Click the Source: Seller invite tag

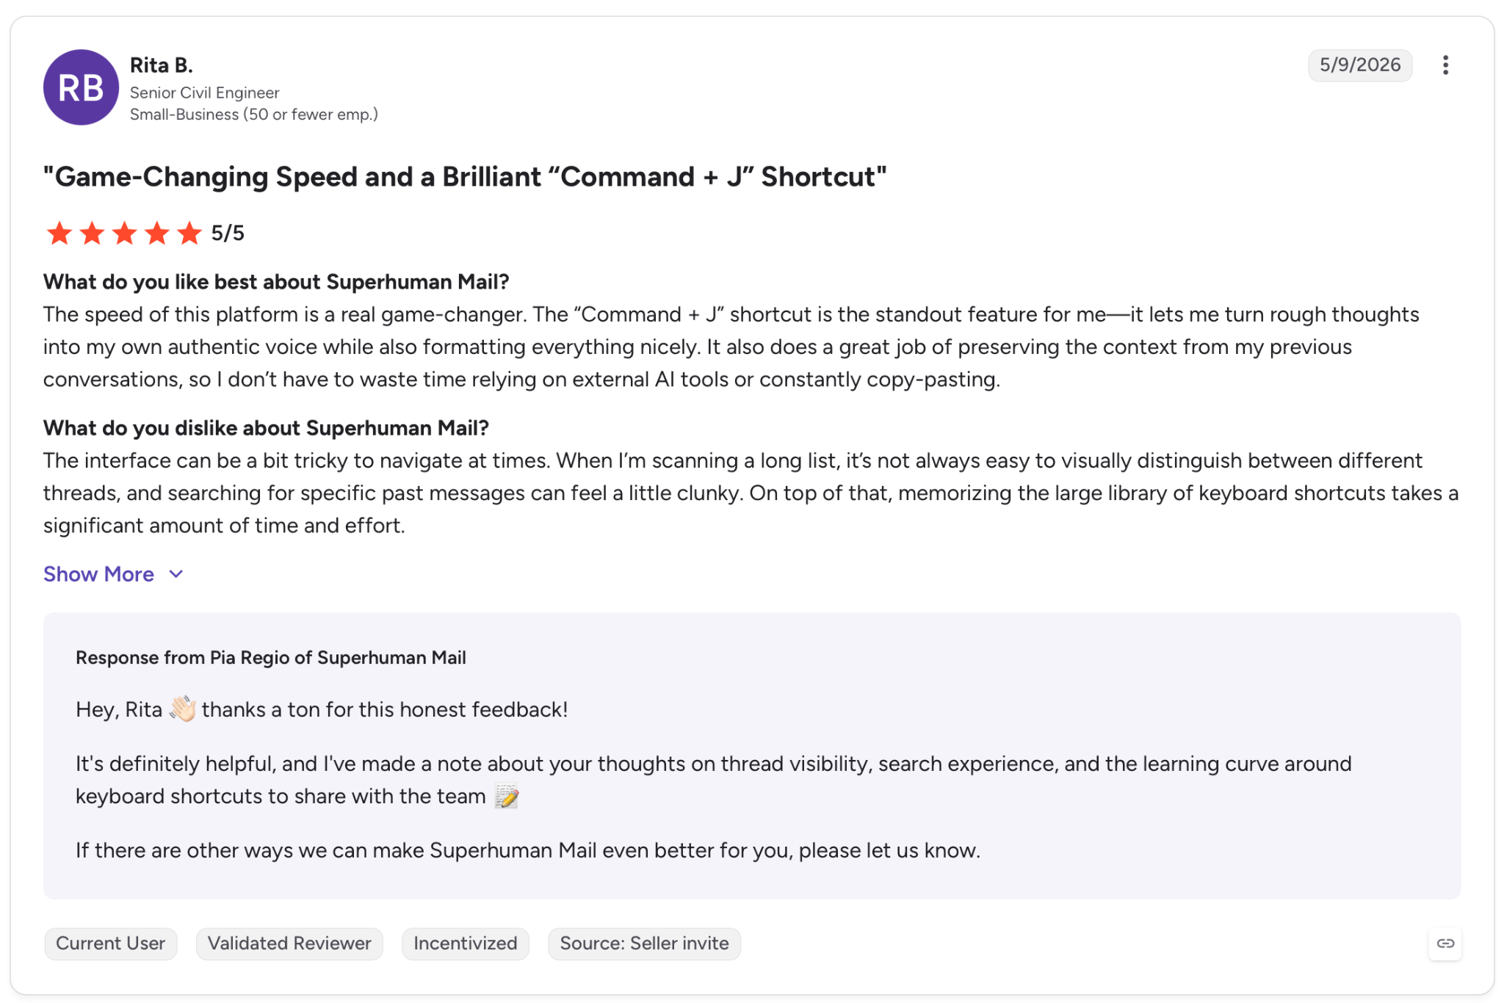tap(644, 944)
